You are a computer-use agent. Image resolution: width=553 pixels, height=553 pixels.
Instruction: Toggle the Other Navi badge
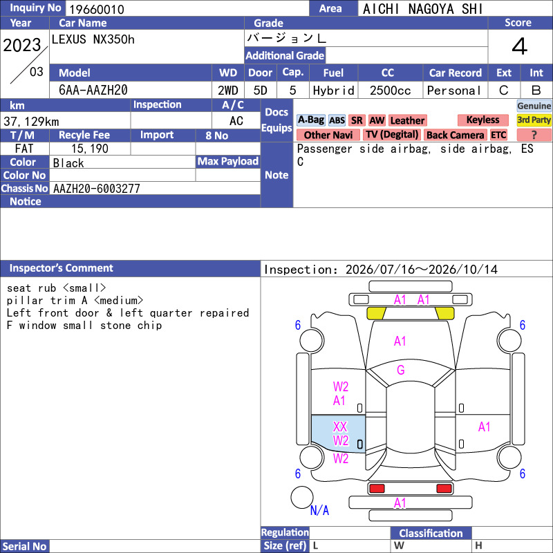click(328, 135)
